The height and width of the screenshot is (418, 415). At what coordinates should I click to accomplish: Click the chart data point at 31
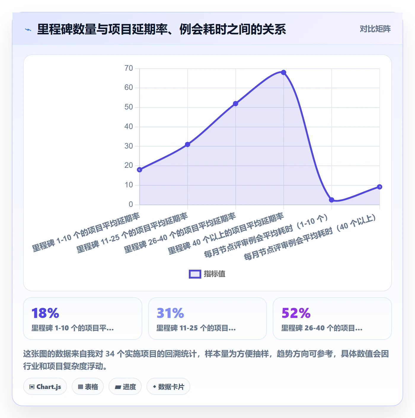(x=188, y=144)
